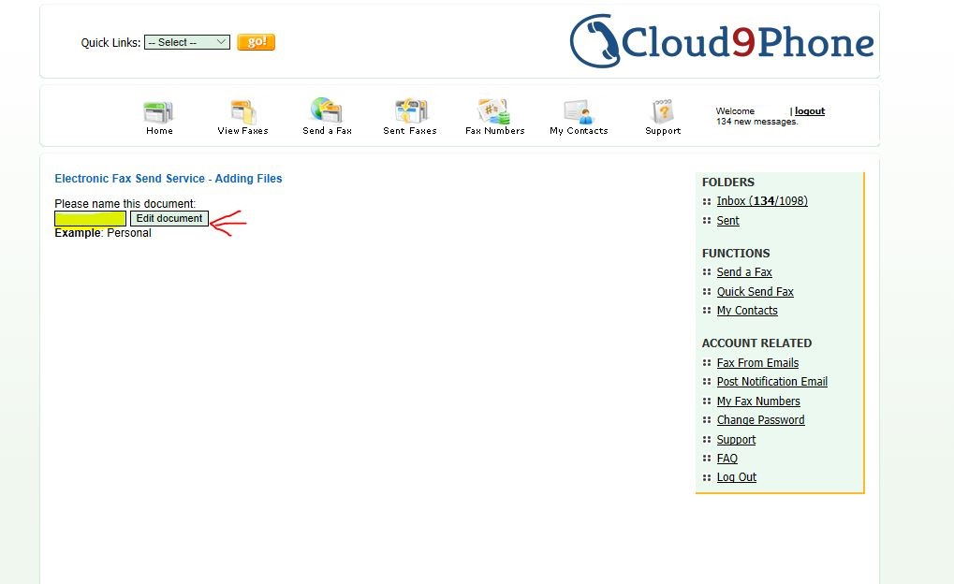Open the Quick Send Fax link
The height and width of the screenshot is (584, 954).
(755, 291)
